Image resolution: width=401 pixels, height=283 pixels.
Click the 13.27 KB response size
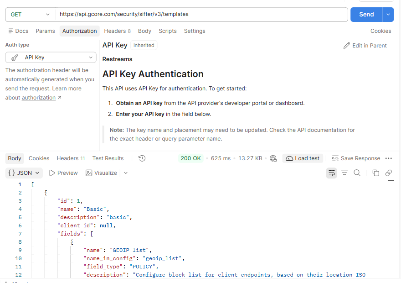pyautogui.click(x=250, y=158)
